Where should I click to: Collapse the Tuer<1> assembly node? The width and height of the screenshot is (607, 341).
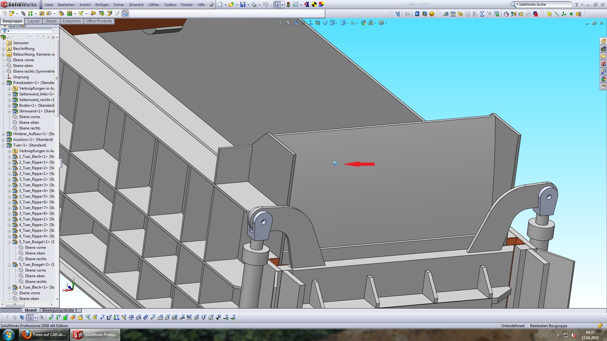3,145
